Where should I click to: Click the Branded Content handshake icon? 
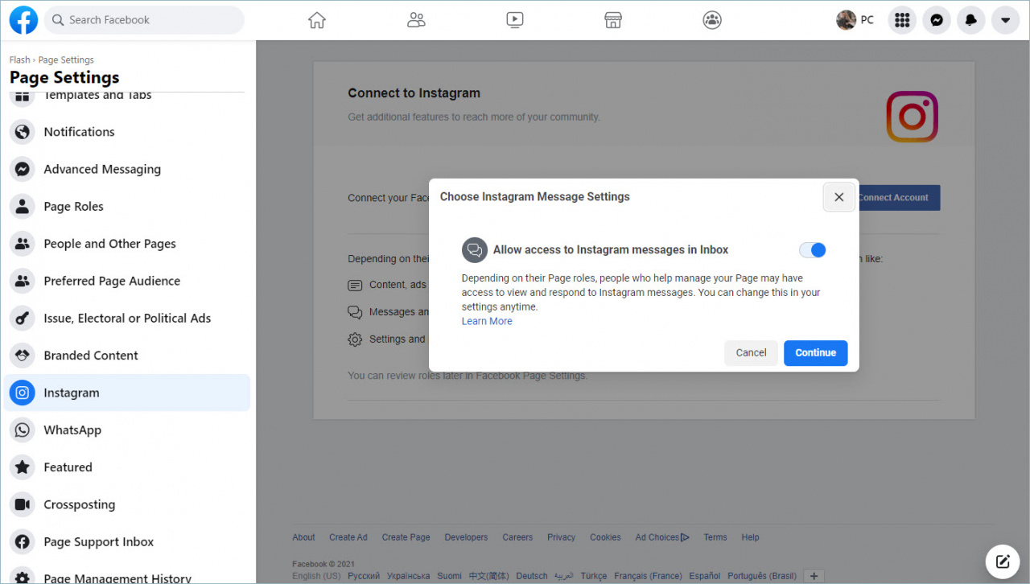pos(23,356)
